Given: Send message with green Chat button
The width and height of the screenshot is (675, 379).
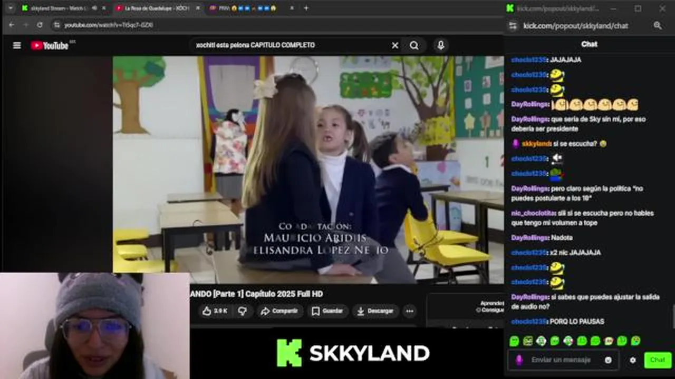Looking at the screenshot, I should pyautogui.click(x=658, y=360).
